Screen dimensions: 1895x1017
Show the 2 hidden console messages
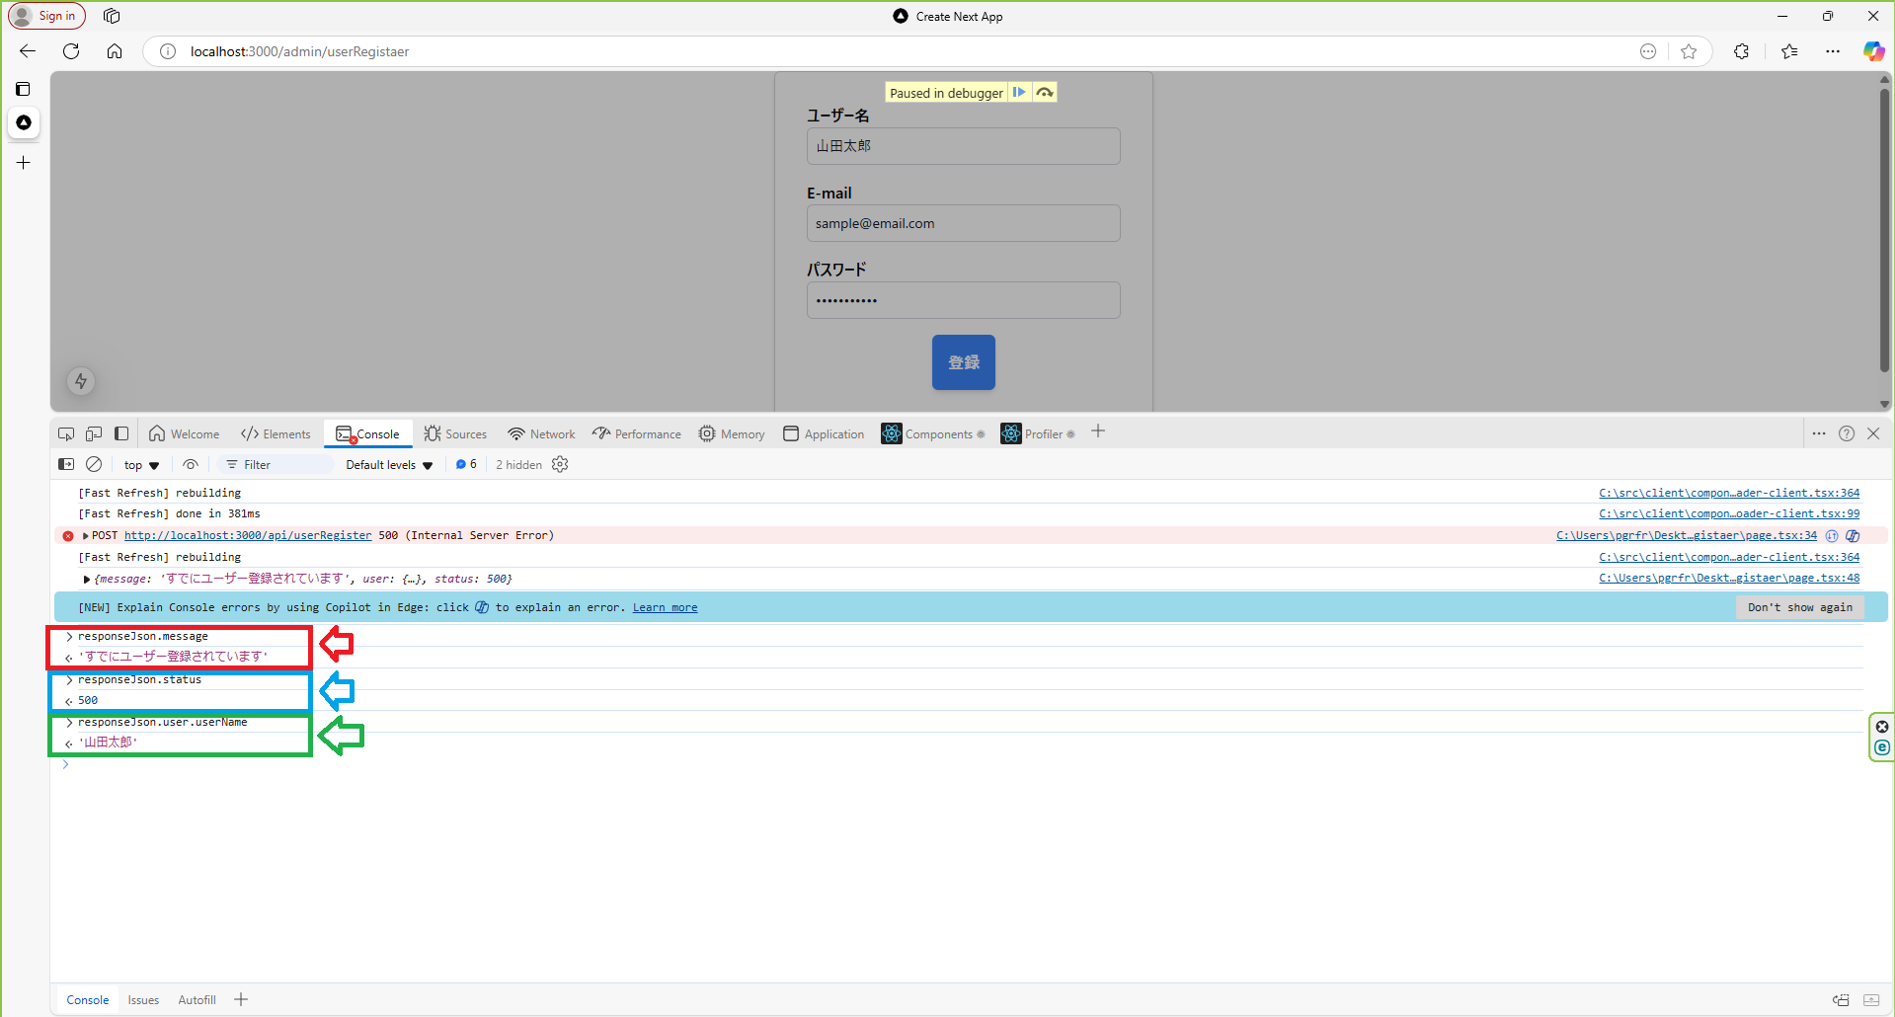tap(518, 464)
